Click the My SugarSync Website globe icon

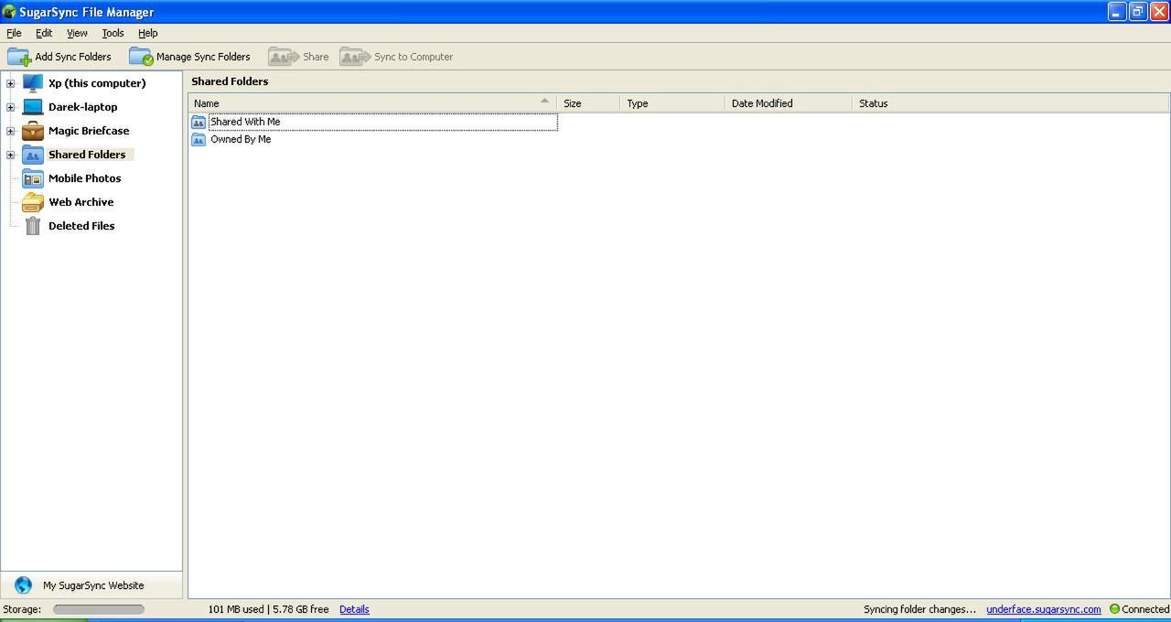(24, 585)
